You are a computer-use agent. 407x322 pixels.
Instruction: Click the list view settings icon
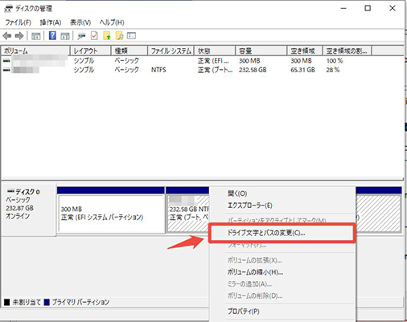pyautogui.click(x=131, y=35)
